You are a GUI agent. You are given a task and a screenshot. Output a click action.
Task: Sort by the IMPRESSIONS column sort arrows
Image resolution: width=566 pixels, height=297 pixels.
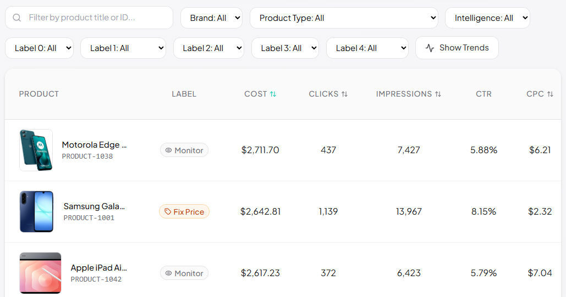pyautogui.click(x=438, y=94)
